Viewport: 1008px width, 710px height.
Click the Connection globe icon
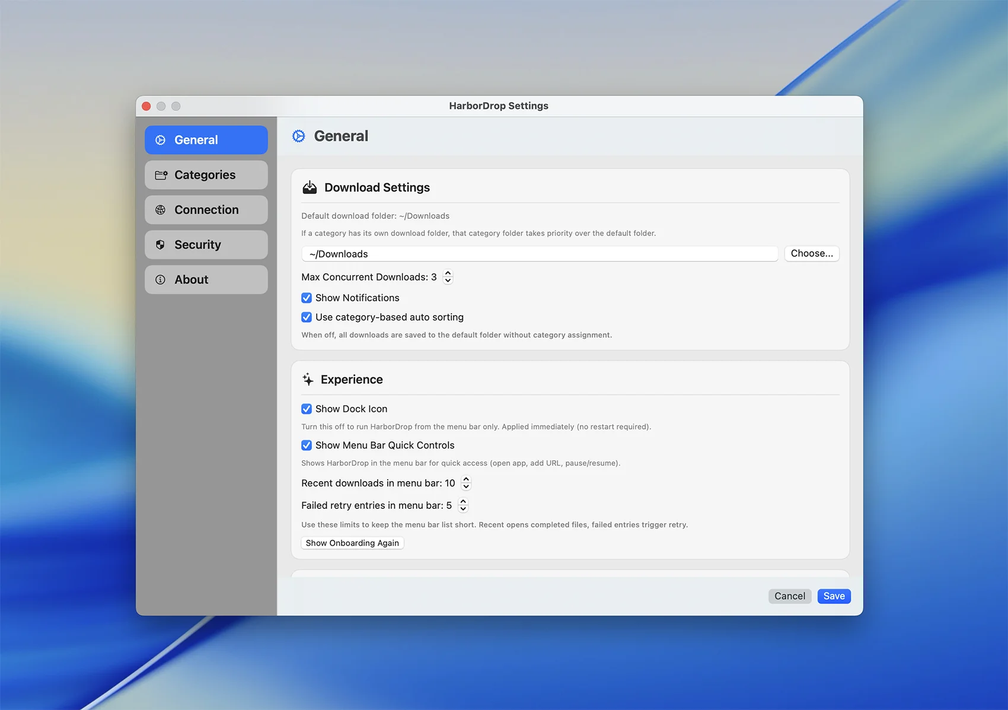tap(160, 210)
